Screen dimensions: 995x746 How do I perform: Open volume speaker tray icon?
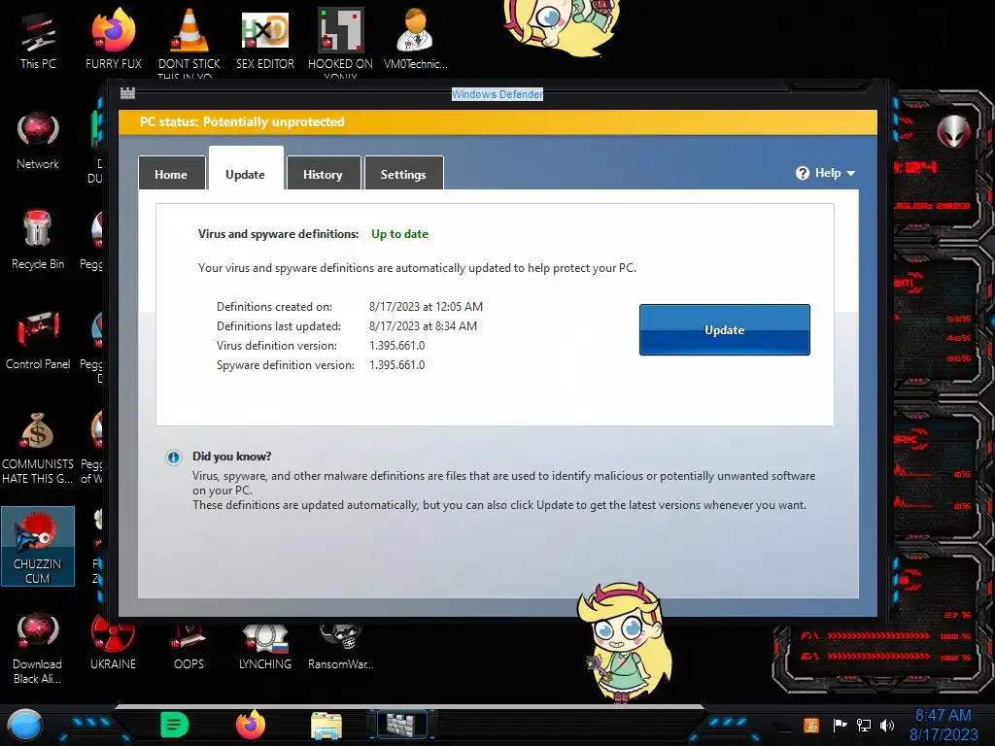pyautogui.click(x=887, y=725)
